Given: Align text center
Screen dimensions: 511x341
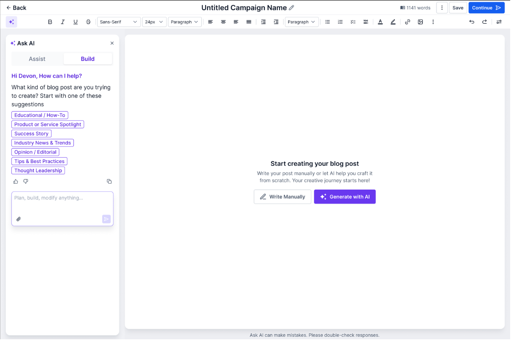Looking at the screenshot, I should tap(223, 22).
